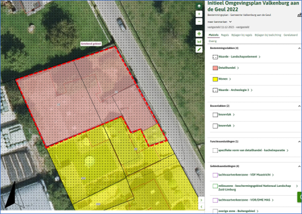302x214 pixels.
Task: Click the right-pointing panel arrow button
Action: [x=201, y=200]
